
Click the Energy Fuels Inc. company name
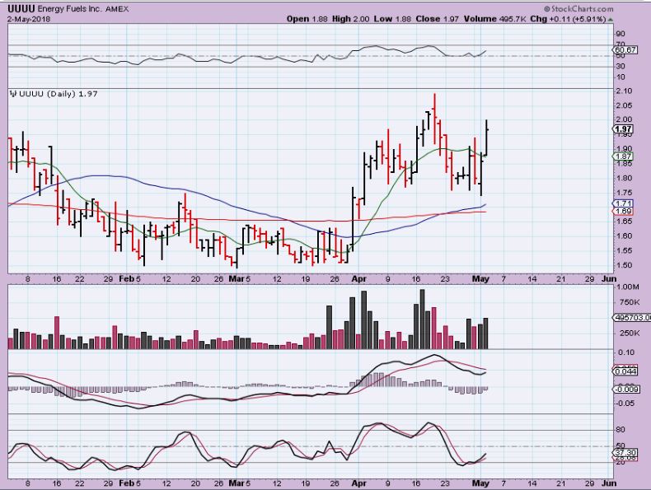[x=69, y=9]
